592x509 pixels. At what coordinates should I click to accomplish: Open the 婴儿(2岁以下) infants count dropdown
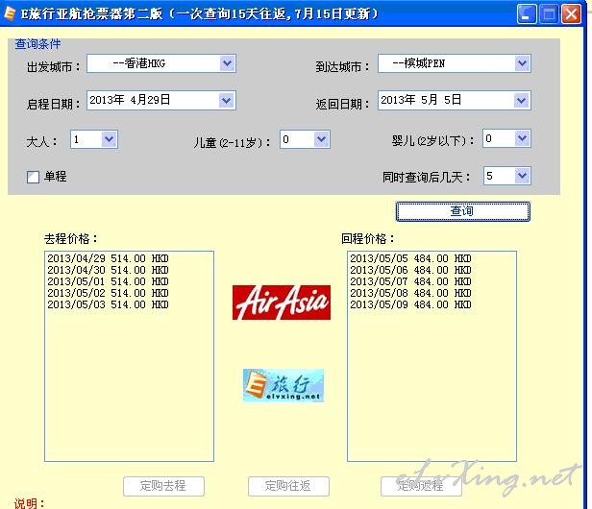522,138
